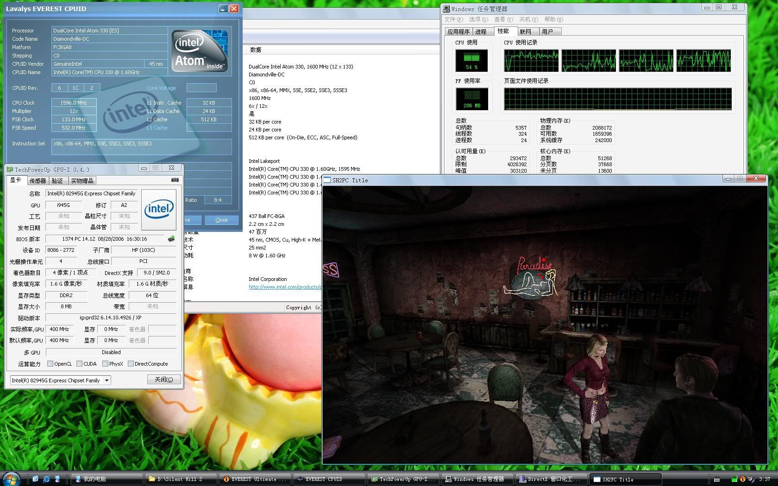
Task: Click the first CPU usage history graph
Action: (531, 61)
